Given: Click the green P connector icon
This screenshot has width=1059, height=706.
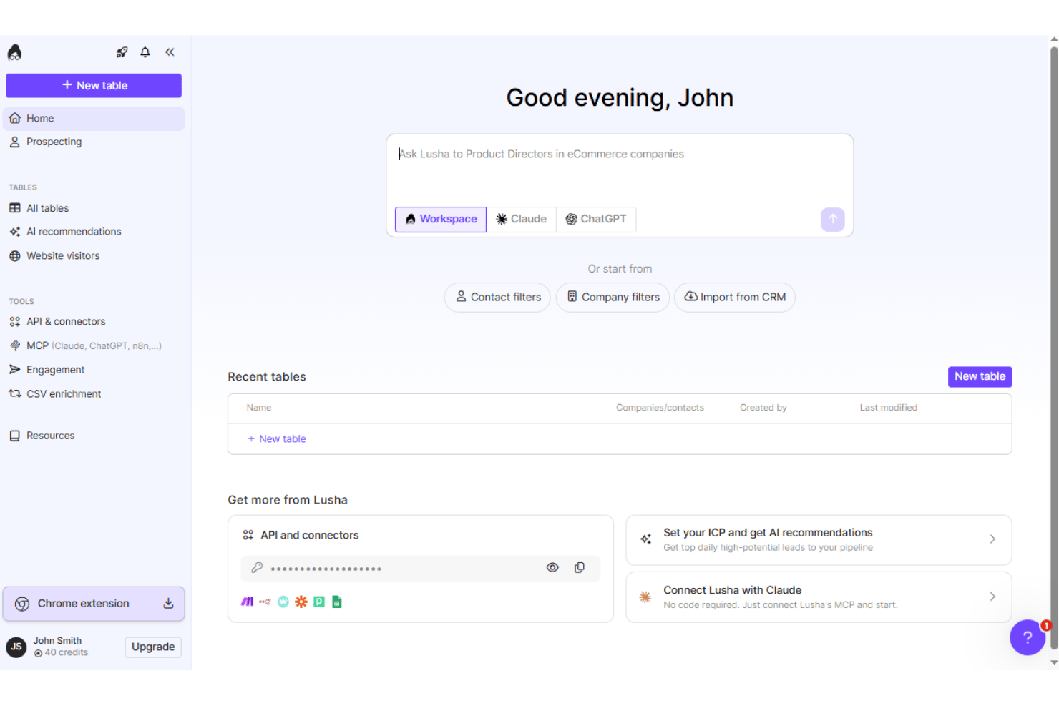Looking at the screenshot, I should (319, 602).
